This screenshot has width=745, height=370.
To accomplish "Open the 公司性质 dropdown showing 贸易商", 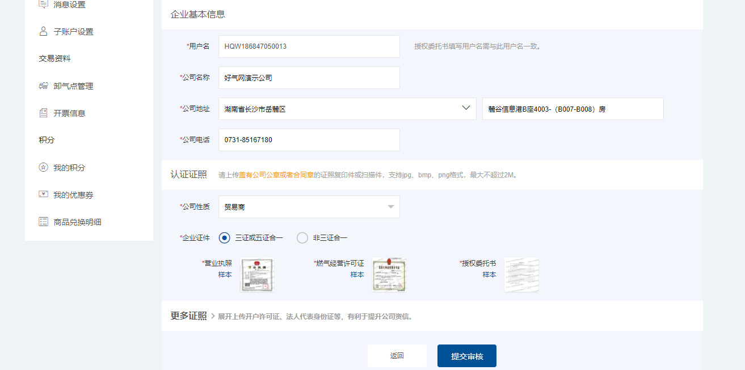I will click(x=309, y=207).
